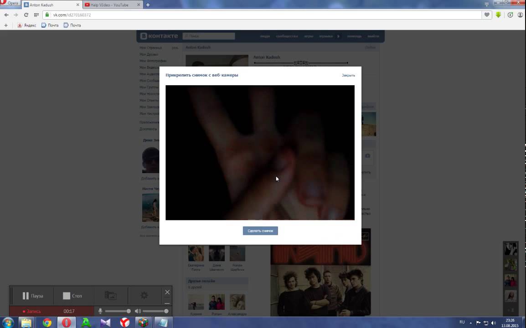Open the last taskbar application icon
Image resolution: width=526 pixels, height=328 pixels.
pos(163,323)
